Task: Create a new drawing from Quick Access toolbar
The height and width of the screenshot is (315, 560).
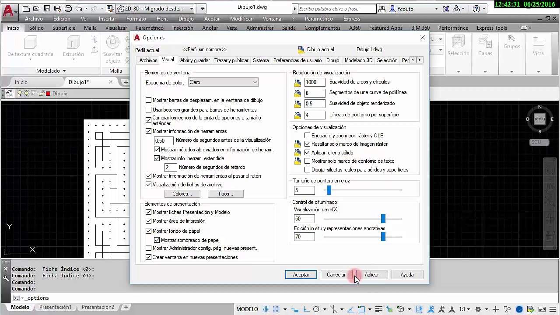Action: pos(26,8)
